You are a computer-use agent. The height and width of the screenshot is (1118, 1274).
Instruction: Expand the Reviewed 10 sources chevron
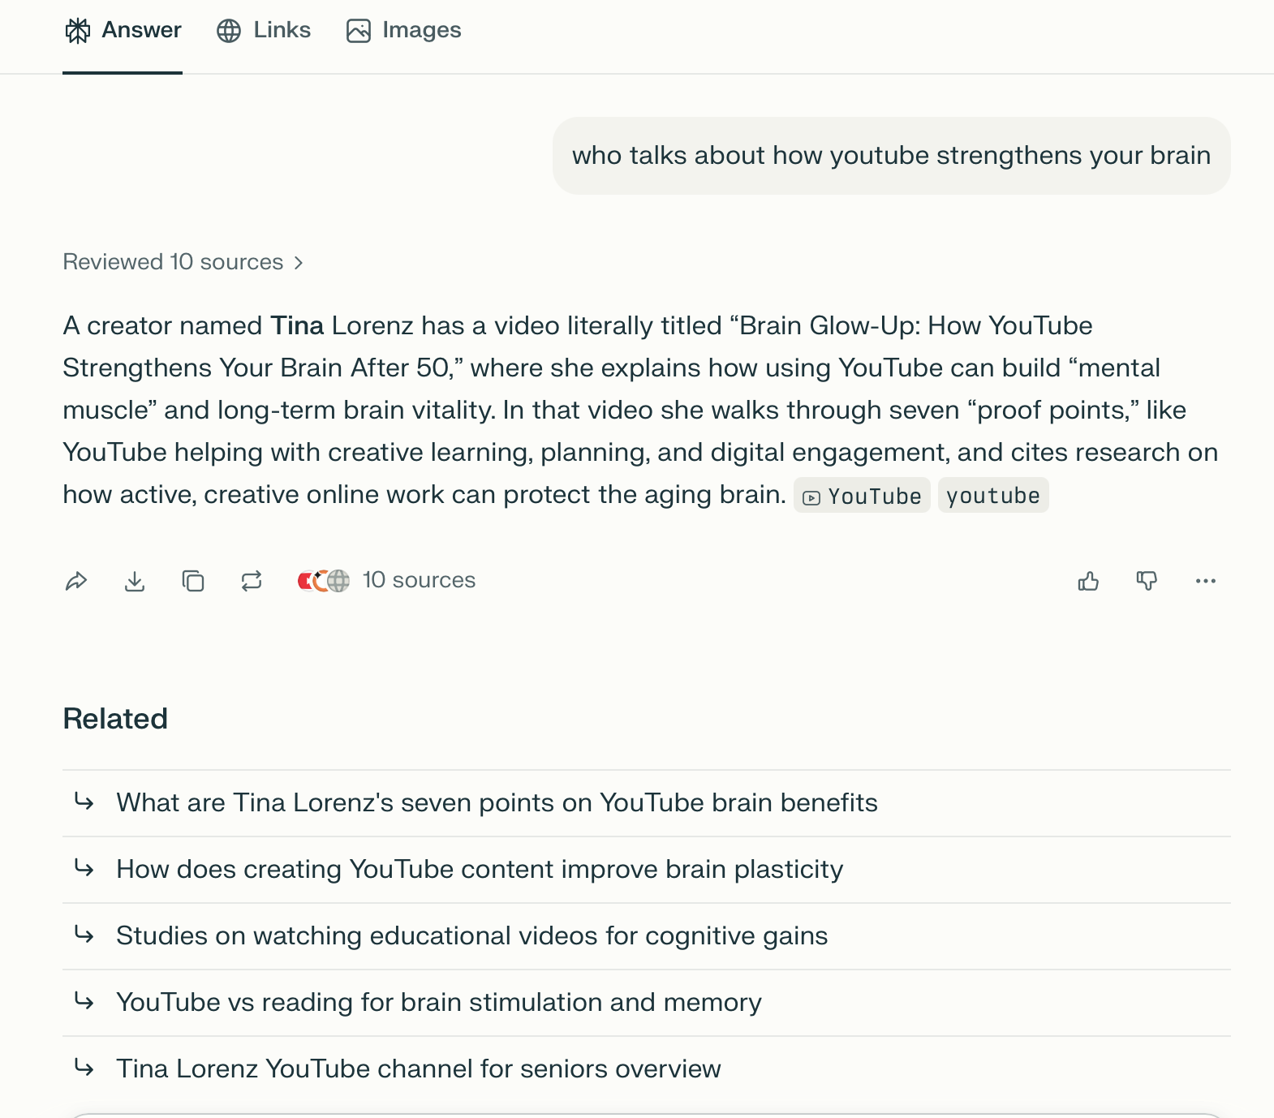(x=299, y=263)
